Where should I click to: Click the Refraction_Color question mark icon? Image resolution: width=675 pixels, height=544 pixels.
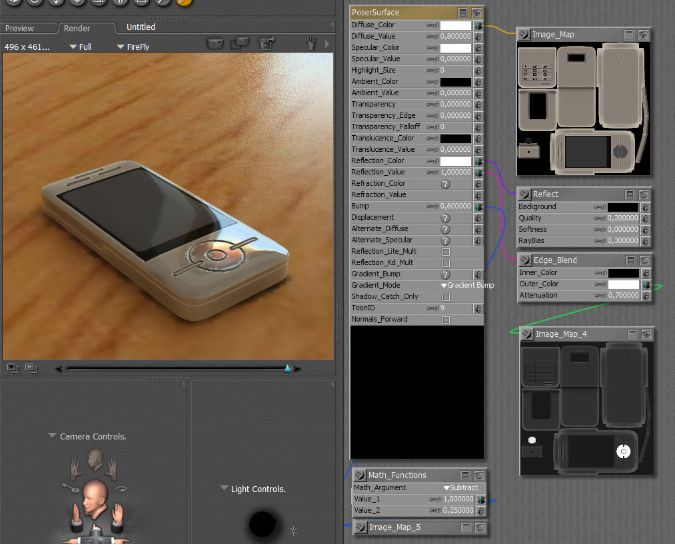445,184
